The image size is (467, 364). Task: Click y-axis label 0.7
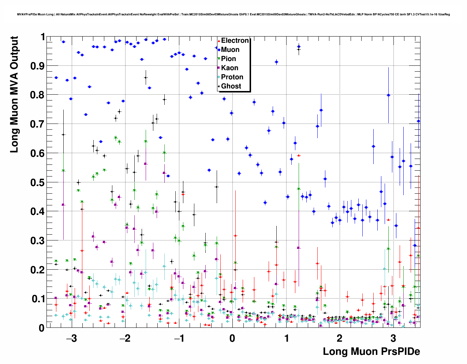point(37,124)
